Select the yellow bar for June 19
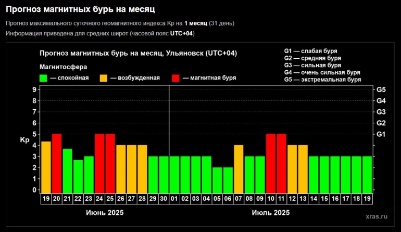Screen dimensions: 401x232 [46, 166]
